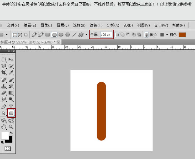195x159 pixels.
Task: Open the 图层(L) menu
Action: click(62, 25)
